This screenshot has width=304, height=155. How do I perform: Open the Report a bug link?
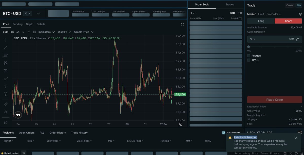[x=242, y=153]
